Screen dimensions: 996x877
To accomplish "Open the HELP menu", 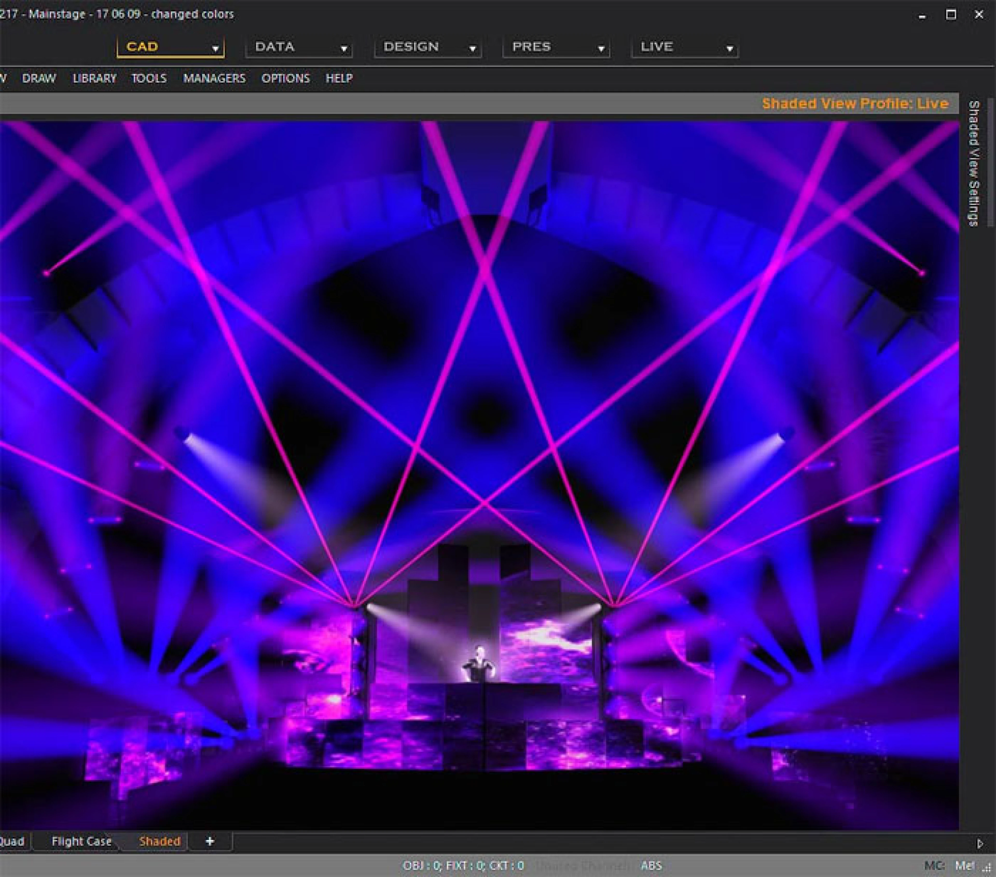I will coord(339,78).
